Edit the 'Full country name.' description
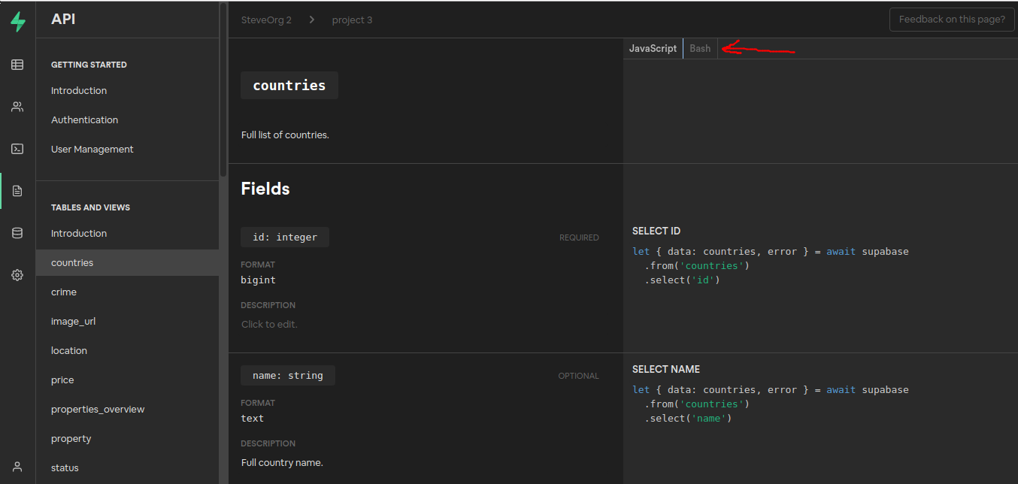Viewport: 1018px width, 484px height. [282, 462]
